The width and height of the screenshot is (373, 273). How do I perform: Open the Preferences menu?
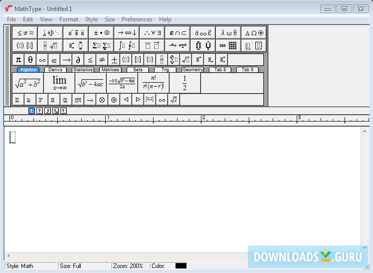click(x=137, y=19)
